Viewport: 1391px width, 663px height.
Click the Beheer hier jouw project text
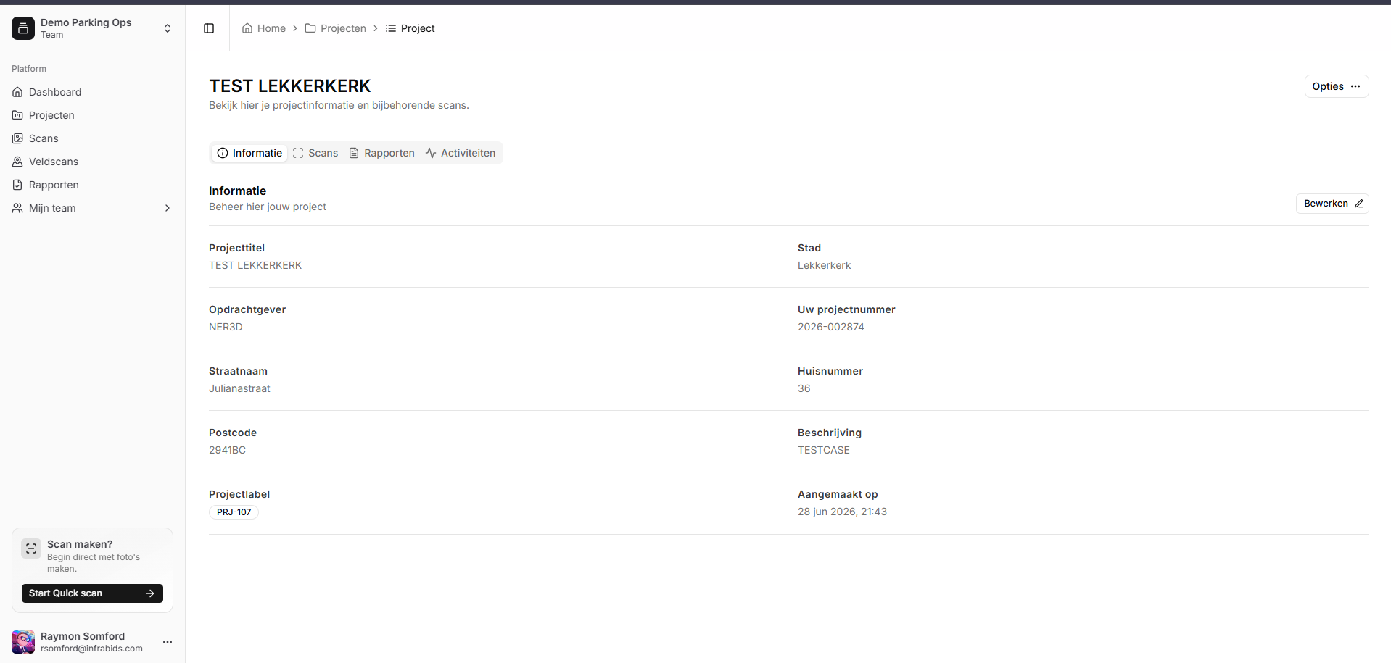click(x=268, y=207)
